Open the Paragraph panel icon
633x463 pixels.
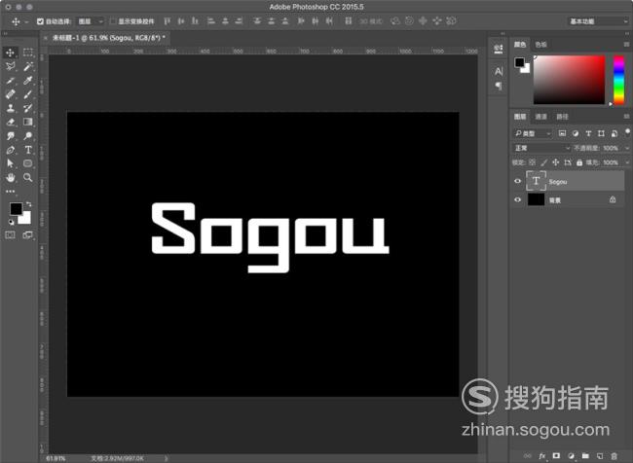499,86
